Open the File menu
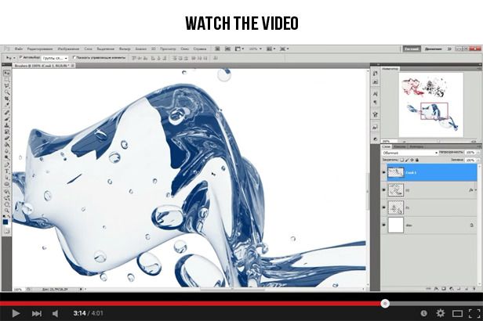This screenshot has height=321, width=483. pyautogui.click(x=19, y=48)
